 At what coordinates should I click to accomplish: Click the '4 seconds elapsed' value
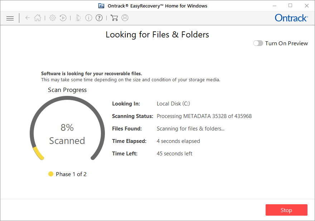178,141
